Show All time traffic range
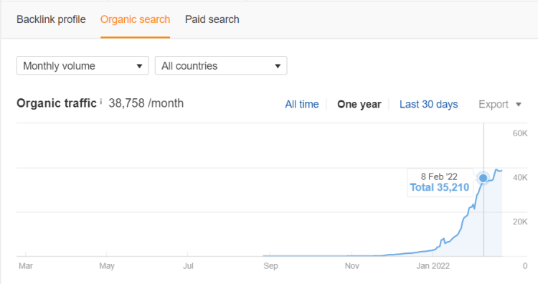The image size is (538, 284). pyautogui.click(x=302, y=104)
